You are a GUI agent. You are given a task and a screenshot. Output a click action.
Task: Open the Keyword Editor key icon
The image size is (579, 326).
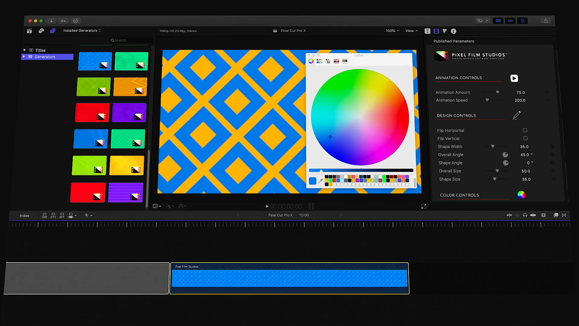click(x=63, y=21)
